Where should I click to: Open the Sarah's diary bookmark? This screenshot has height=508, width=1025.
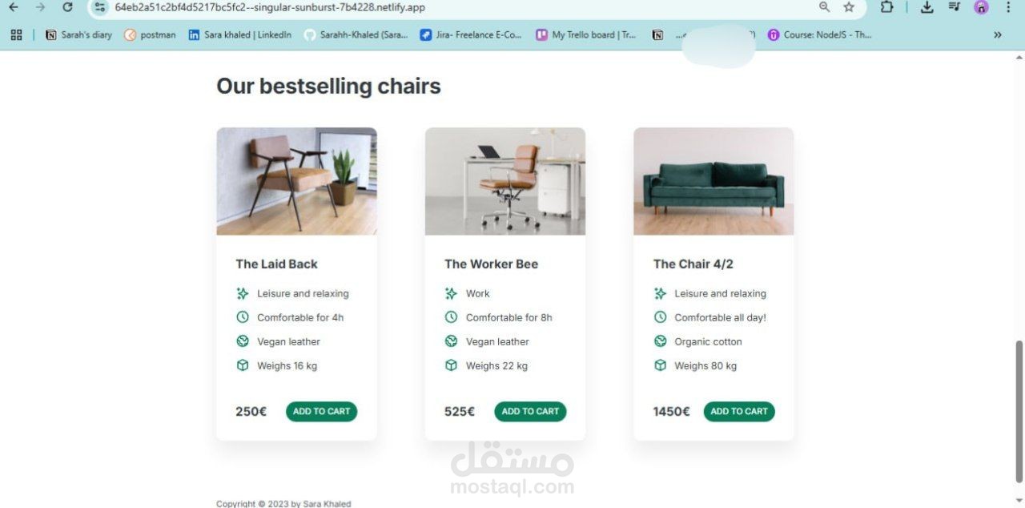(78, 34)
